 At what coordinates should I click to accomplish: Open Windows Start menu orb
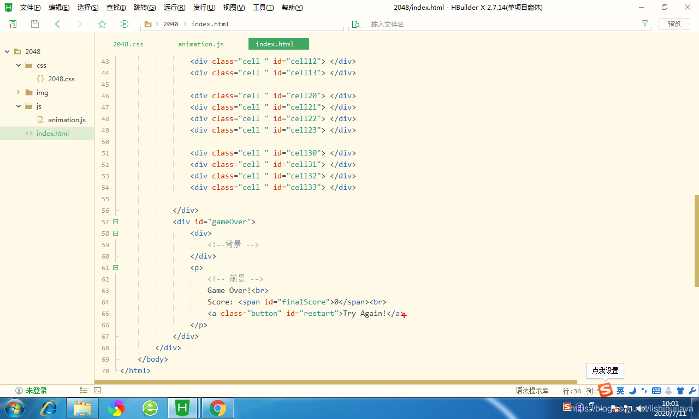14,408
